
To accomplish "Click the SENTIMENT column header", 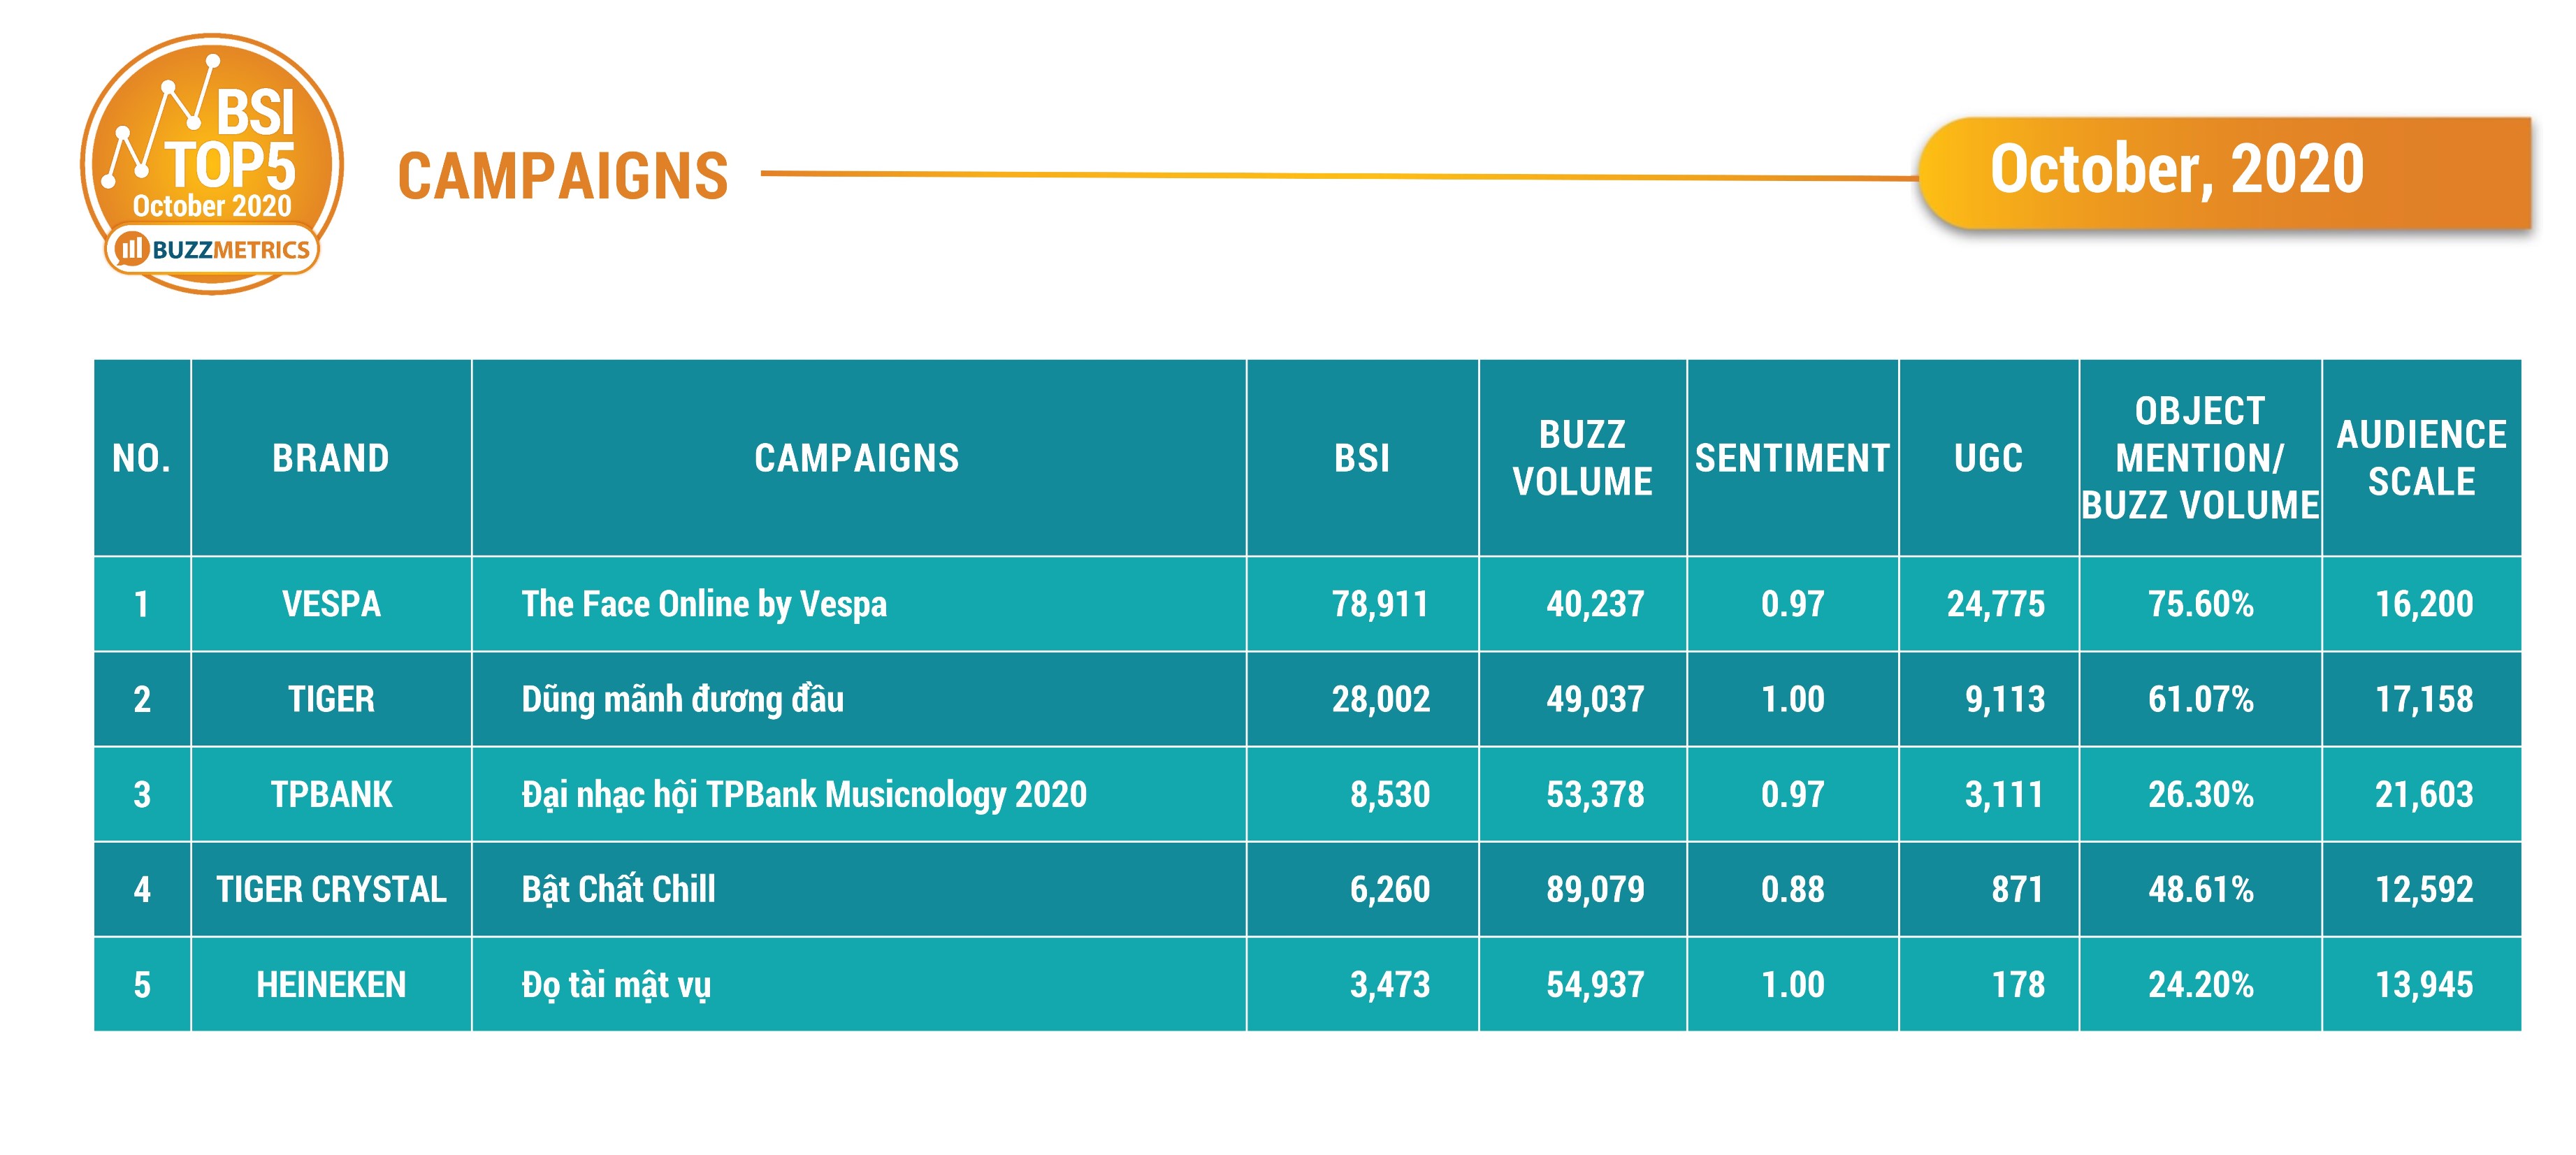I will 1792,458.
